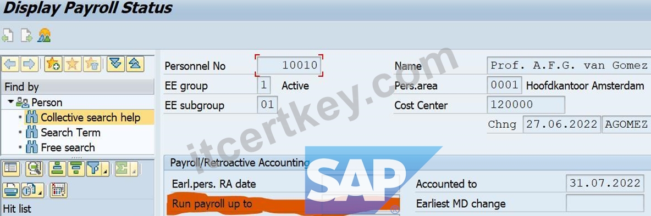
Task: Click the layout grid icon in hit list
Action: (58, 190)
